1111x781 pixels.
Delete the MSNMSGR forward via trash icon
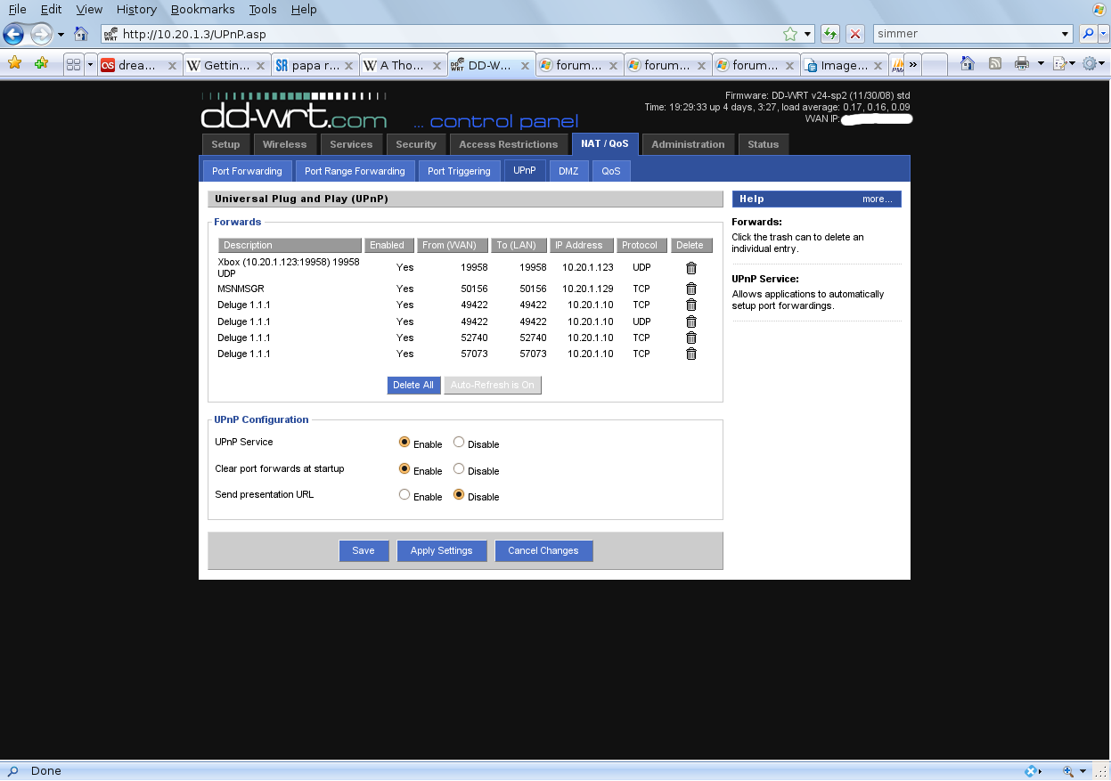tap(690, 289)
